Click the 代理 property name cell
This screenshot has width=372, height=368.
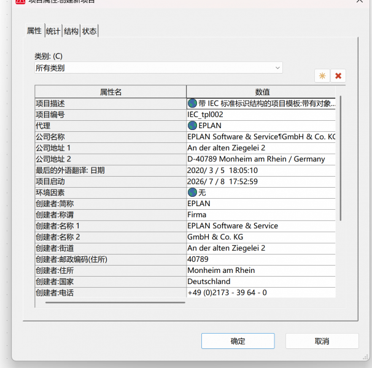point(110,126)
